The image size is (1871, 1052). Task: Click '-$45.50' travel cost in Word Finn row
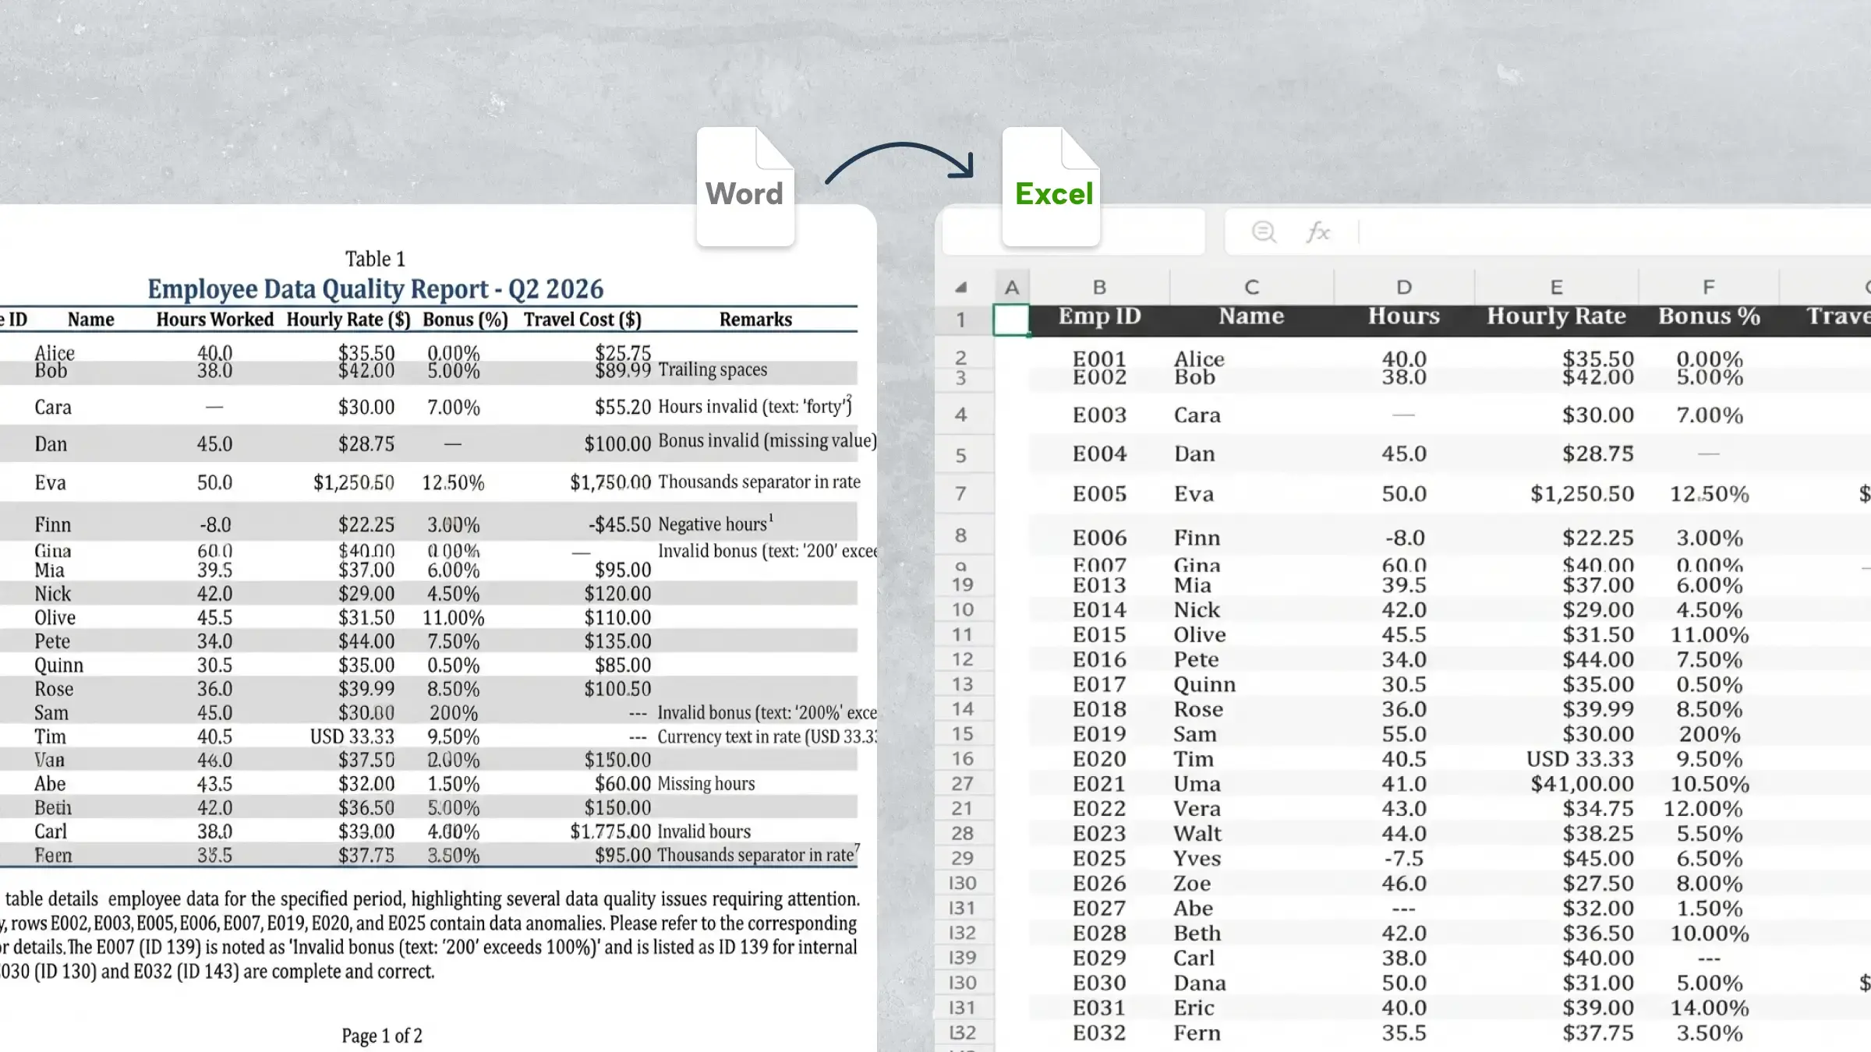tap(620, 524)
